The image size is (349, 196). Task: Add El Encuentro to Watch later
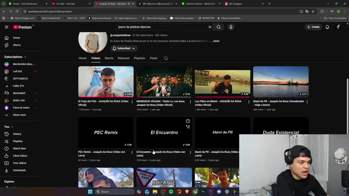(188, 121)
